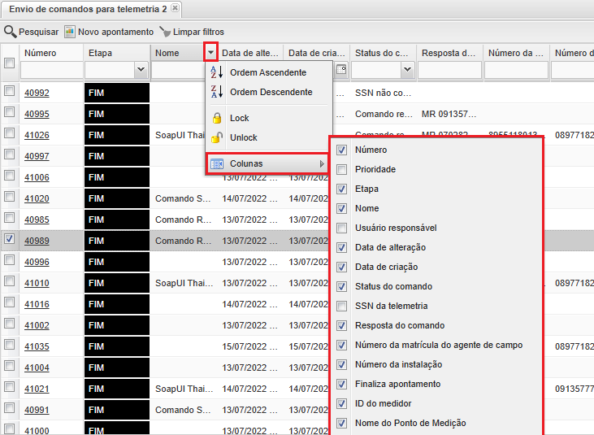This screenshot has height=435, width=594.
Task: Choose Ordem Ascendente from the menu
Action: pyautogui.click(x=269, y=72)
